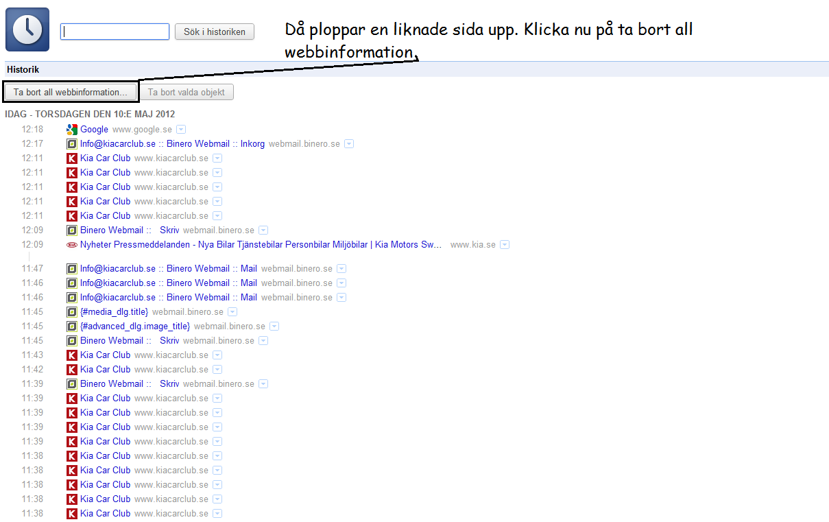Open the {#advanced_dlg.image_title} history link
The image size is (829, 522).
(134, 327)
